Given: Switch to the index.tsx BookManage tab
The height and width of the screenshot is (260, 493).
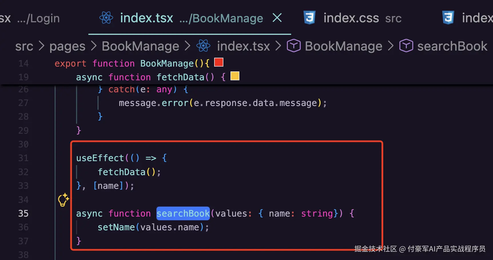Looking at the screenshot, I should coord(190,18).
